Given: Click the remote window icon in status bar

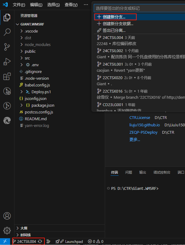Looking at the screenshot, I should pos(5,241).
